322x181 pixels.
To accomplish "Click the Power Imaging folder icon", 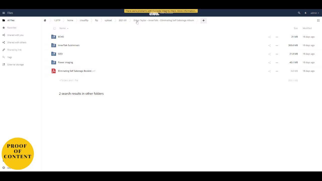I will pos(54,62).
